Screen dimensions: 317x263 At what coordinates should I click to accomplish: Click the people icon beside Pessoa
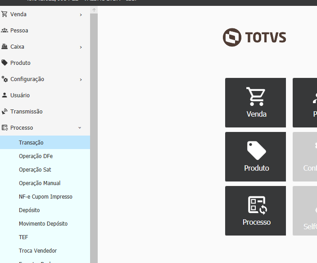[4, 30]
